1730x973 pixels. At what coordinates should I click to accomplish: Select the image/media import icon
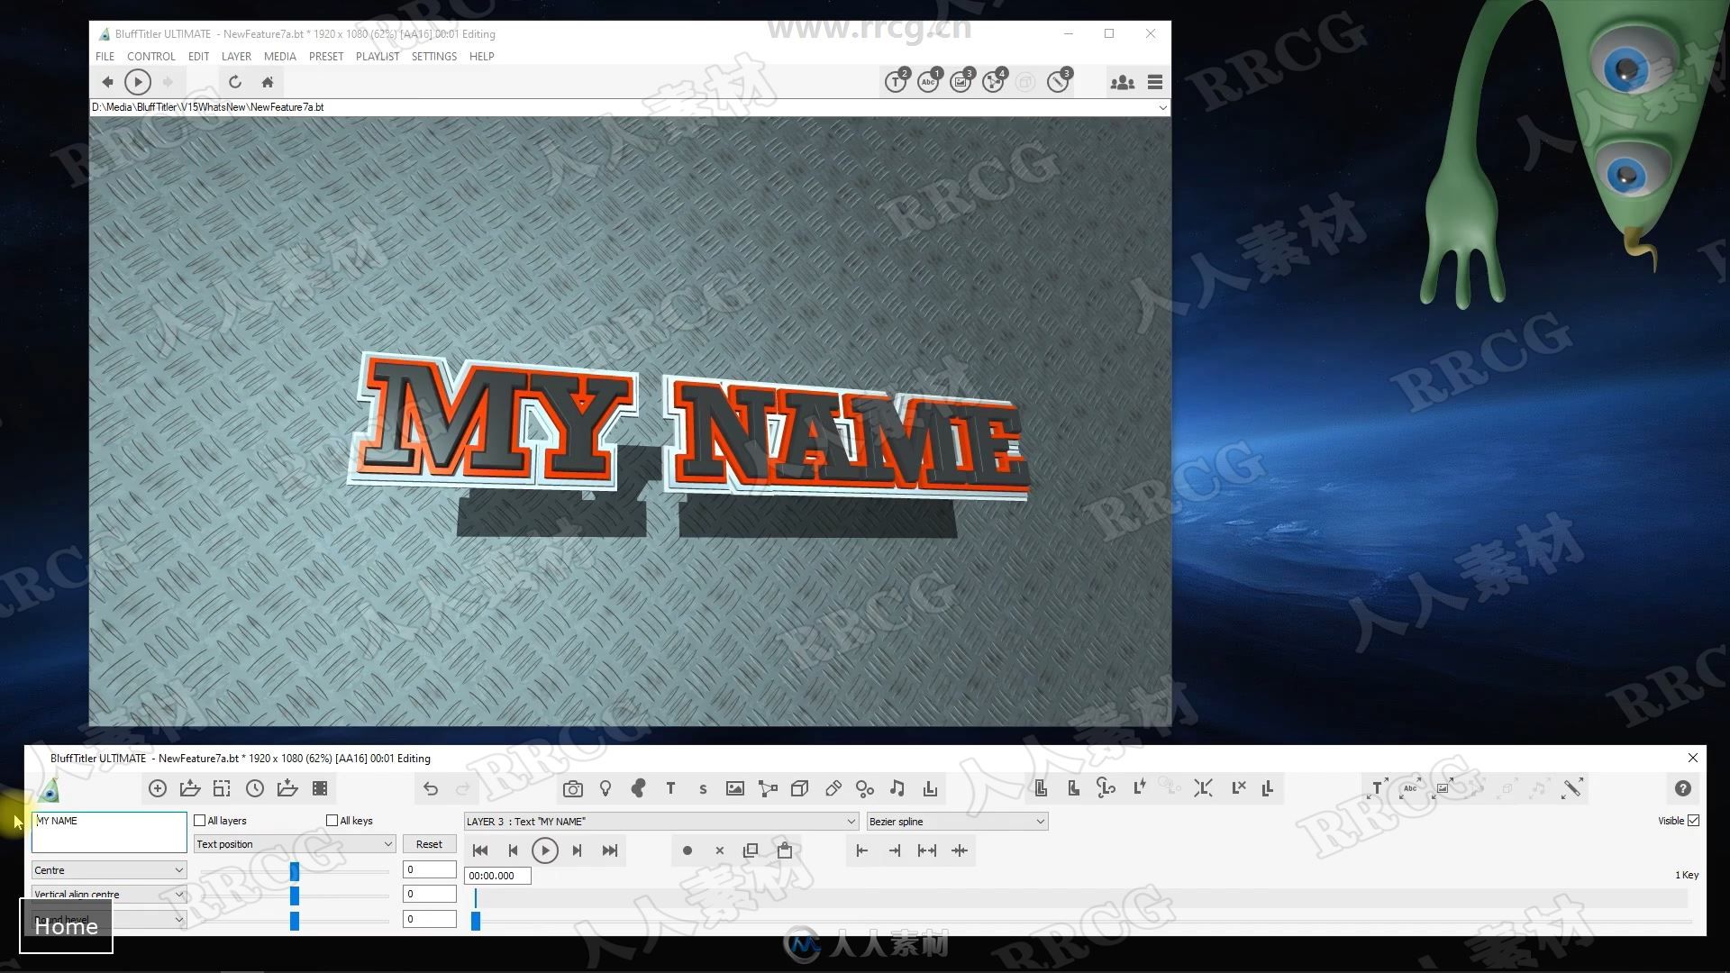pyautogui.click(x=734, y=787)
